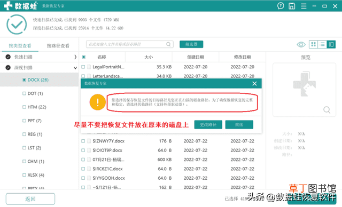This screenshot has height=207, width=342.
Task: Check the HTM (22) category checkbox
Action: [x=24, y=107]
